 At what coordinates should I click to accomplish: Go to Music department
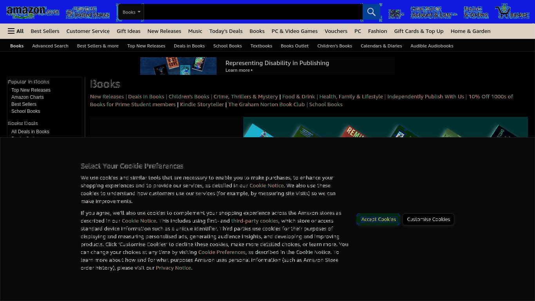point(195,31)
